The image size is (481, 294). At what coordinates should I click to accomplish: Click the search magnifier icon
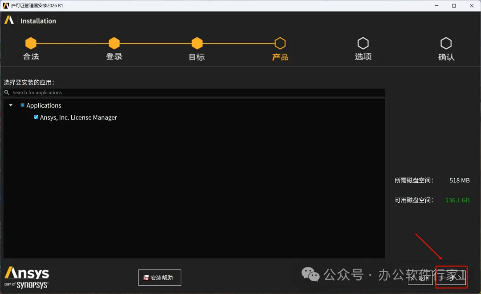(7, 92)
